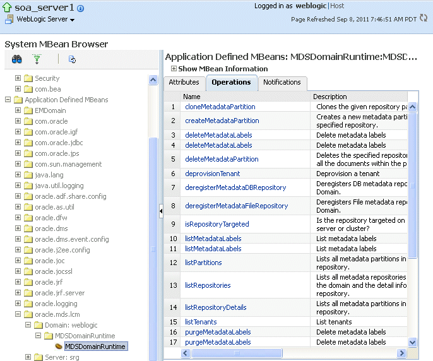Click the 'Deprovision a tenant' description cell

coord(359,174)
